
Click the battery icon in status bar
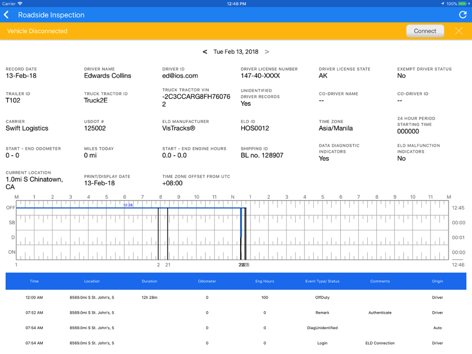click(x=463, y=4)
